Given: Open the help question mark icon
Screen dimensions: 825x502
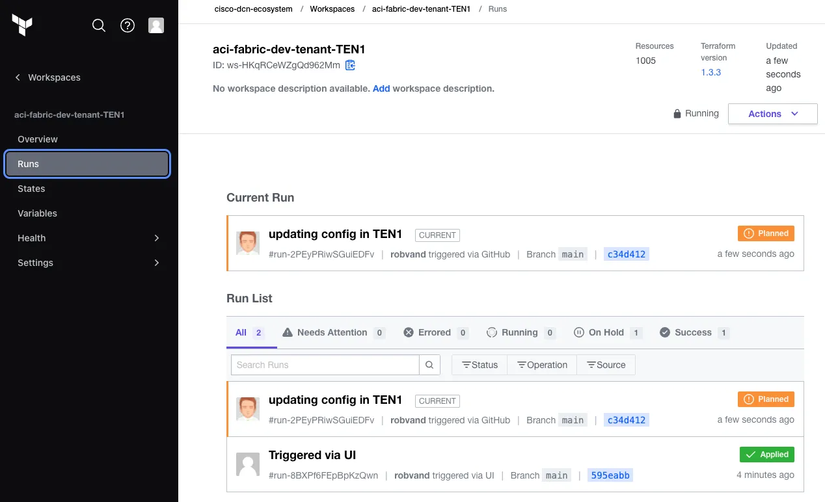Looking at the screenshot, I should pyautogui.click(x=128, y=25).
